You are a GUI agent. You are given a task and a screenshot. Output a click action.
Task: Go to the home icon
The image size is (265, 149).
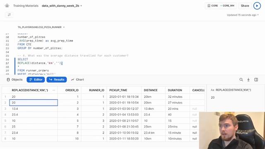7,6
